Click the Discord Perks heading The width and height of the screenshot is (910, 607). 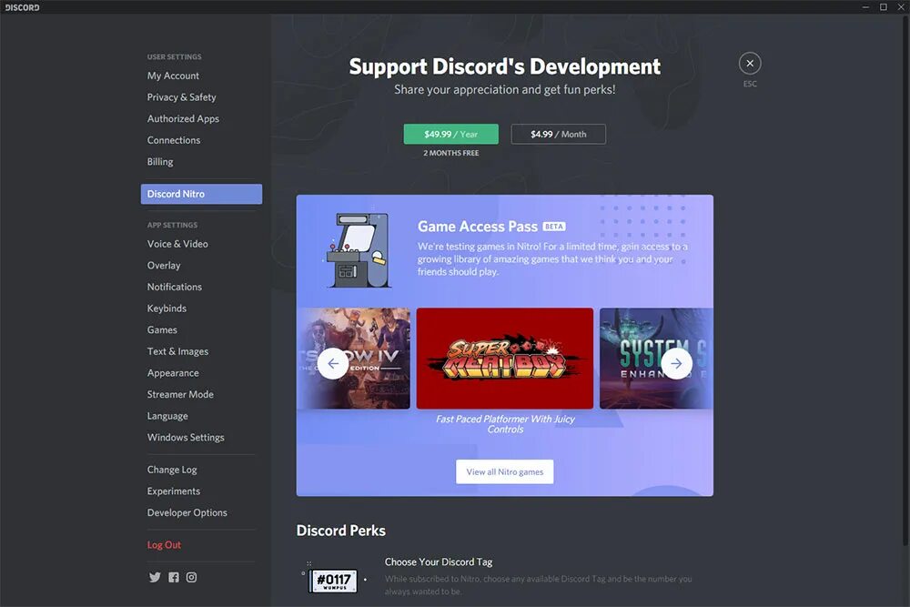click(x=340, y=531)
